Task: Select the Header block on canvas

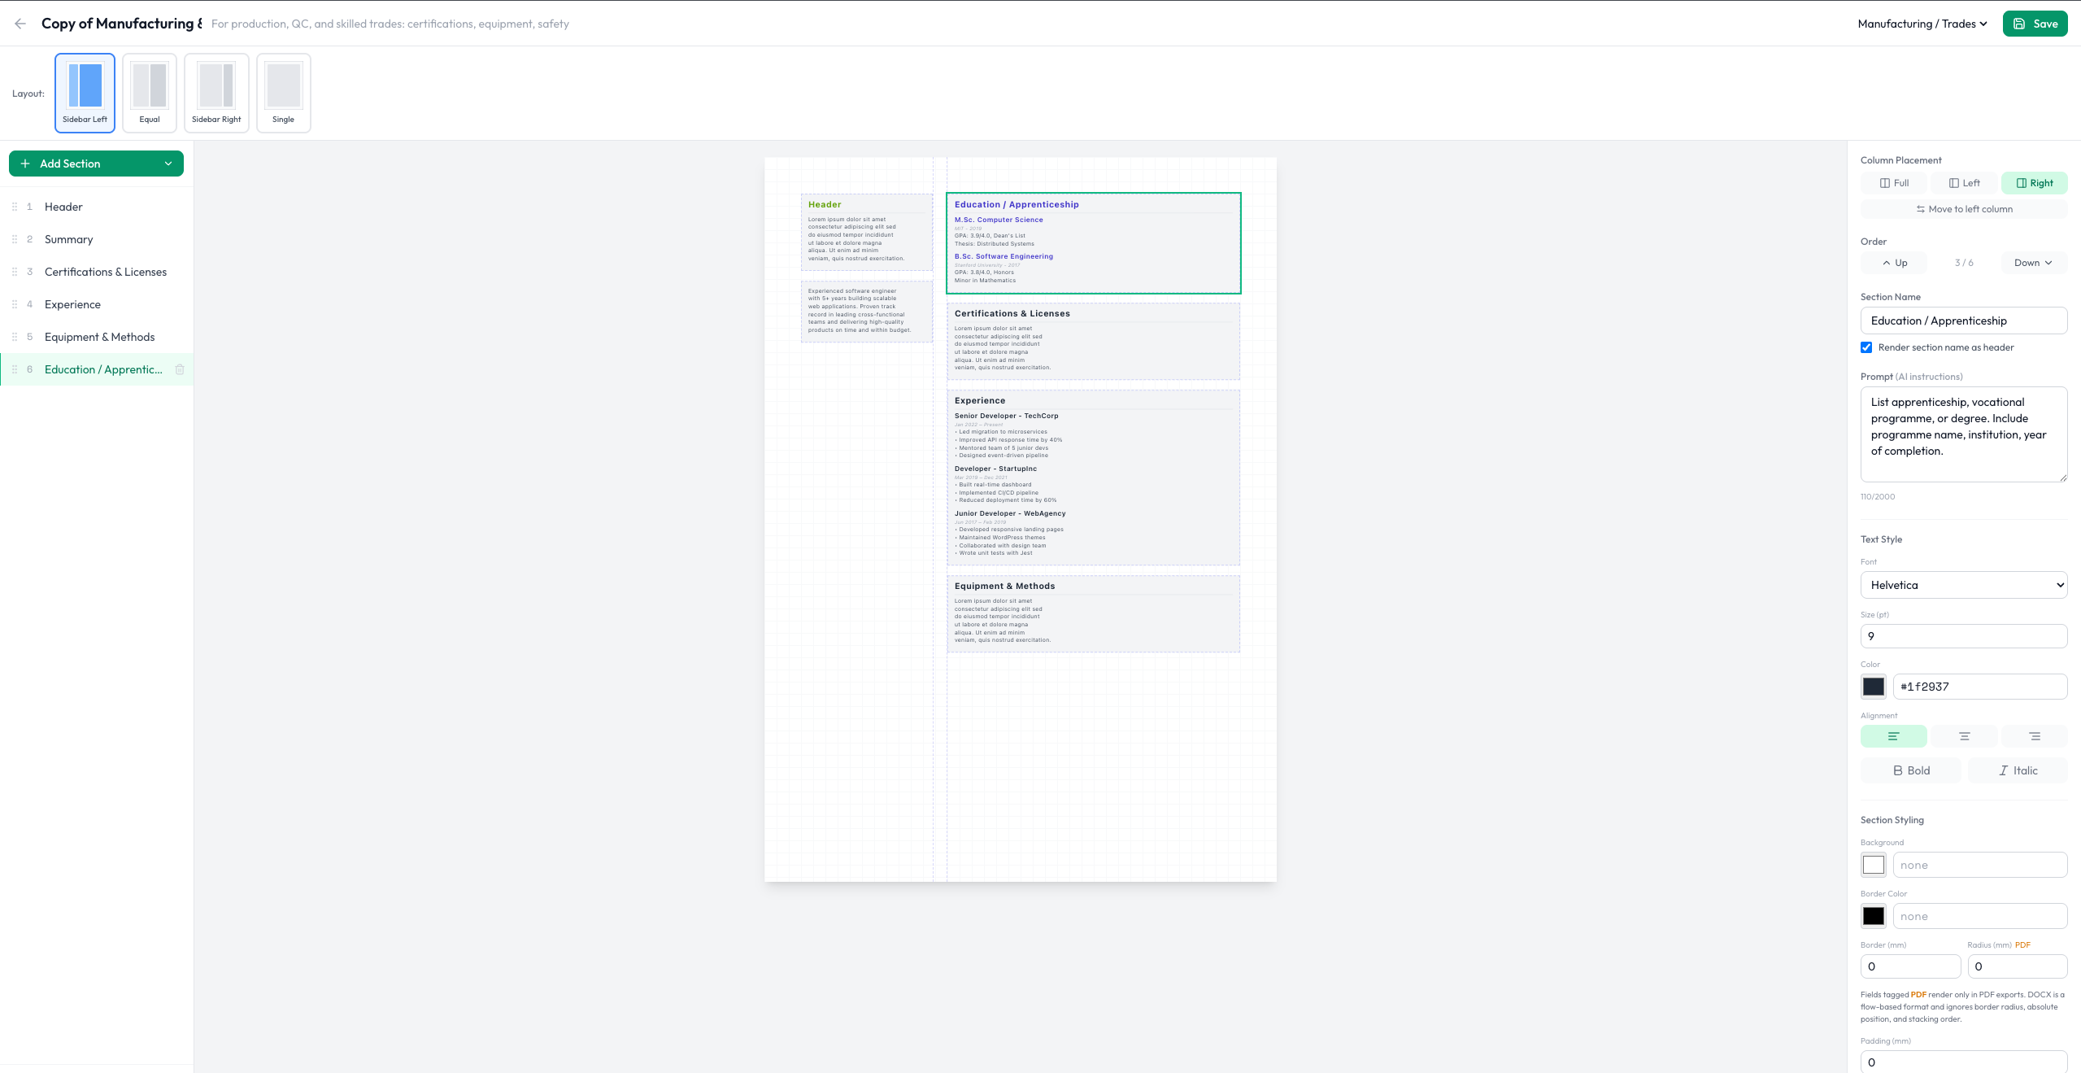Action: [866, 232]
